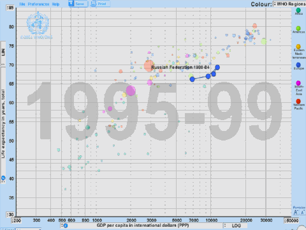Adjust the x-axis maximum 50000 stepper

click(x=291, y=220)
